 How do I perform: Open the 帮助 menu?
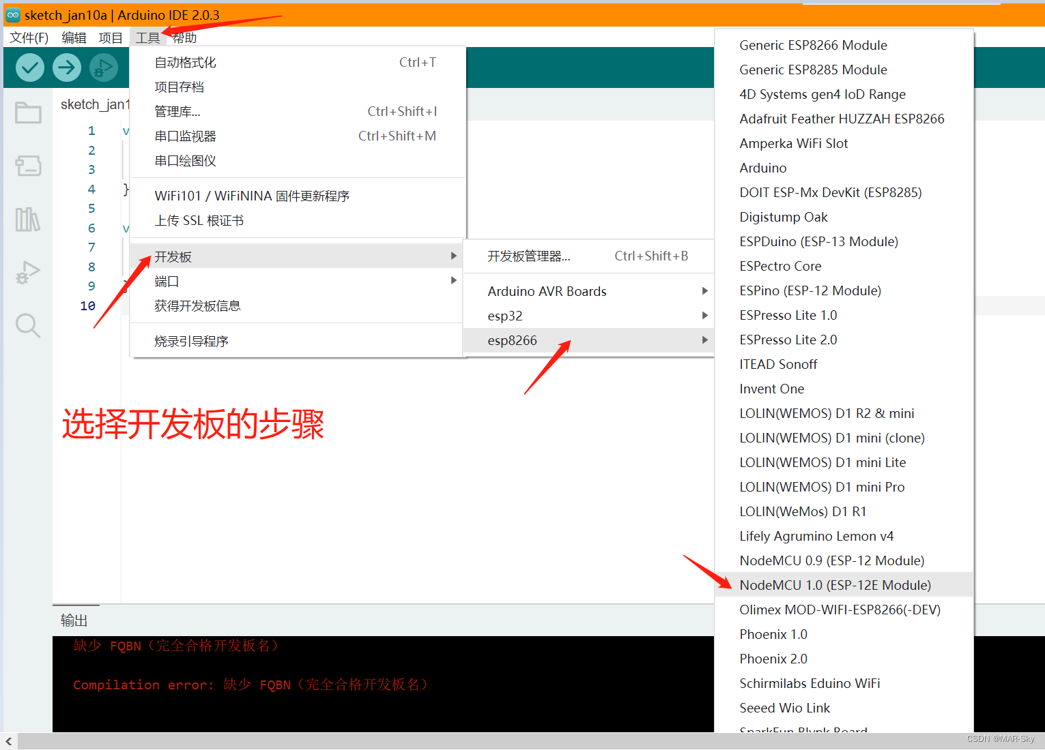184,37
